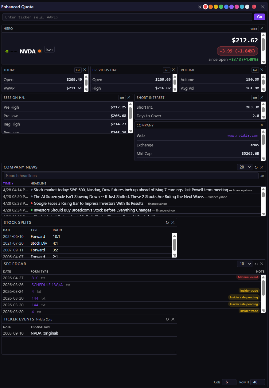Toggle list view on Today panel
The height and width of the screenshot is (388, 269).
click(78, 70)
